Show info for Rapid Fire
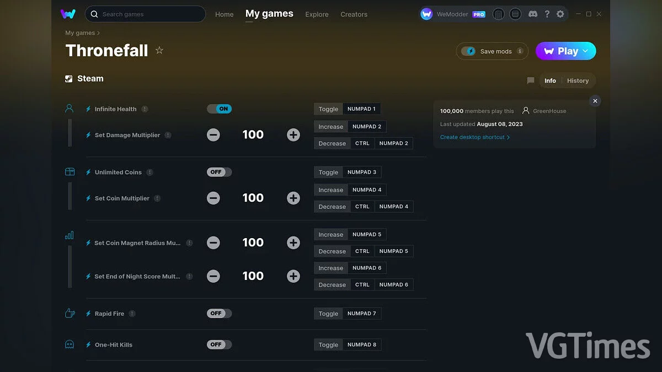The height and width of the screenshot is (372, 662). (x=132, y=314)
